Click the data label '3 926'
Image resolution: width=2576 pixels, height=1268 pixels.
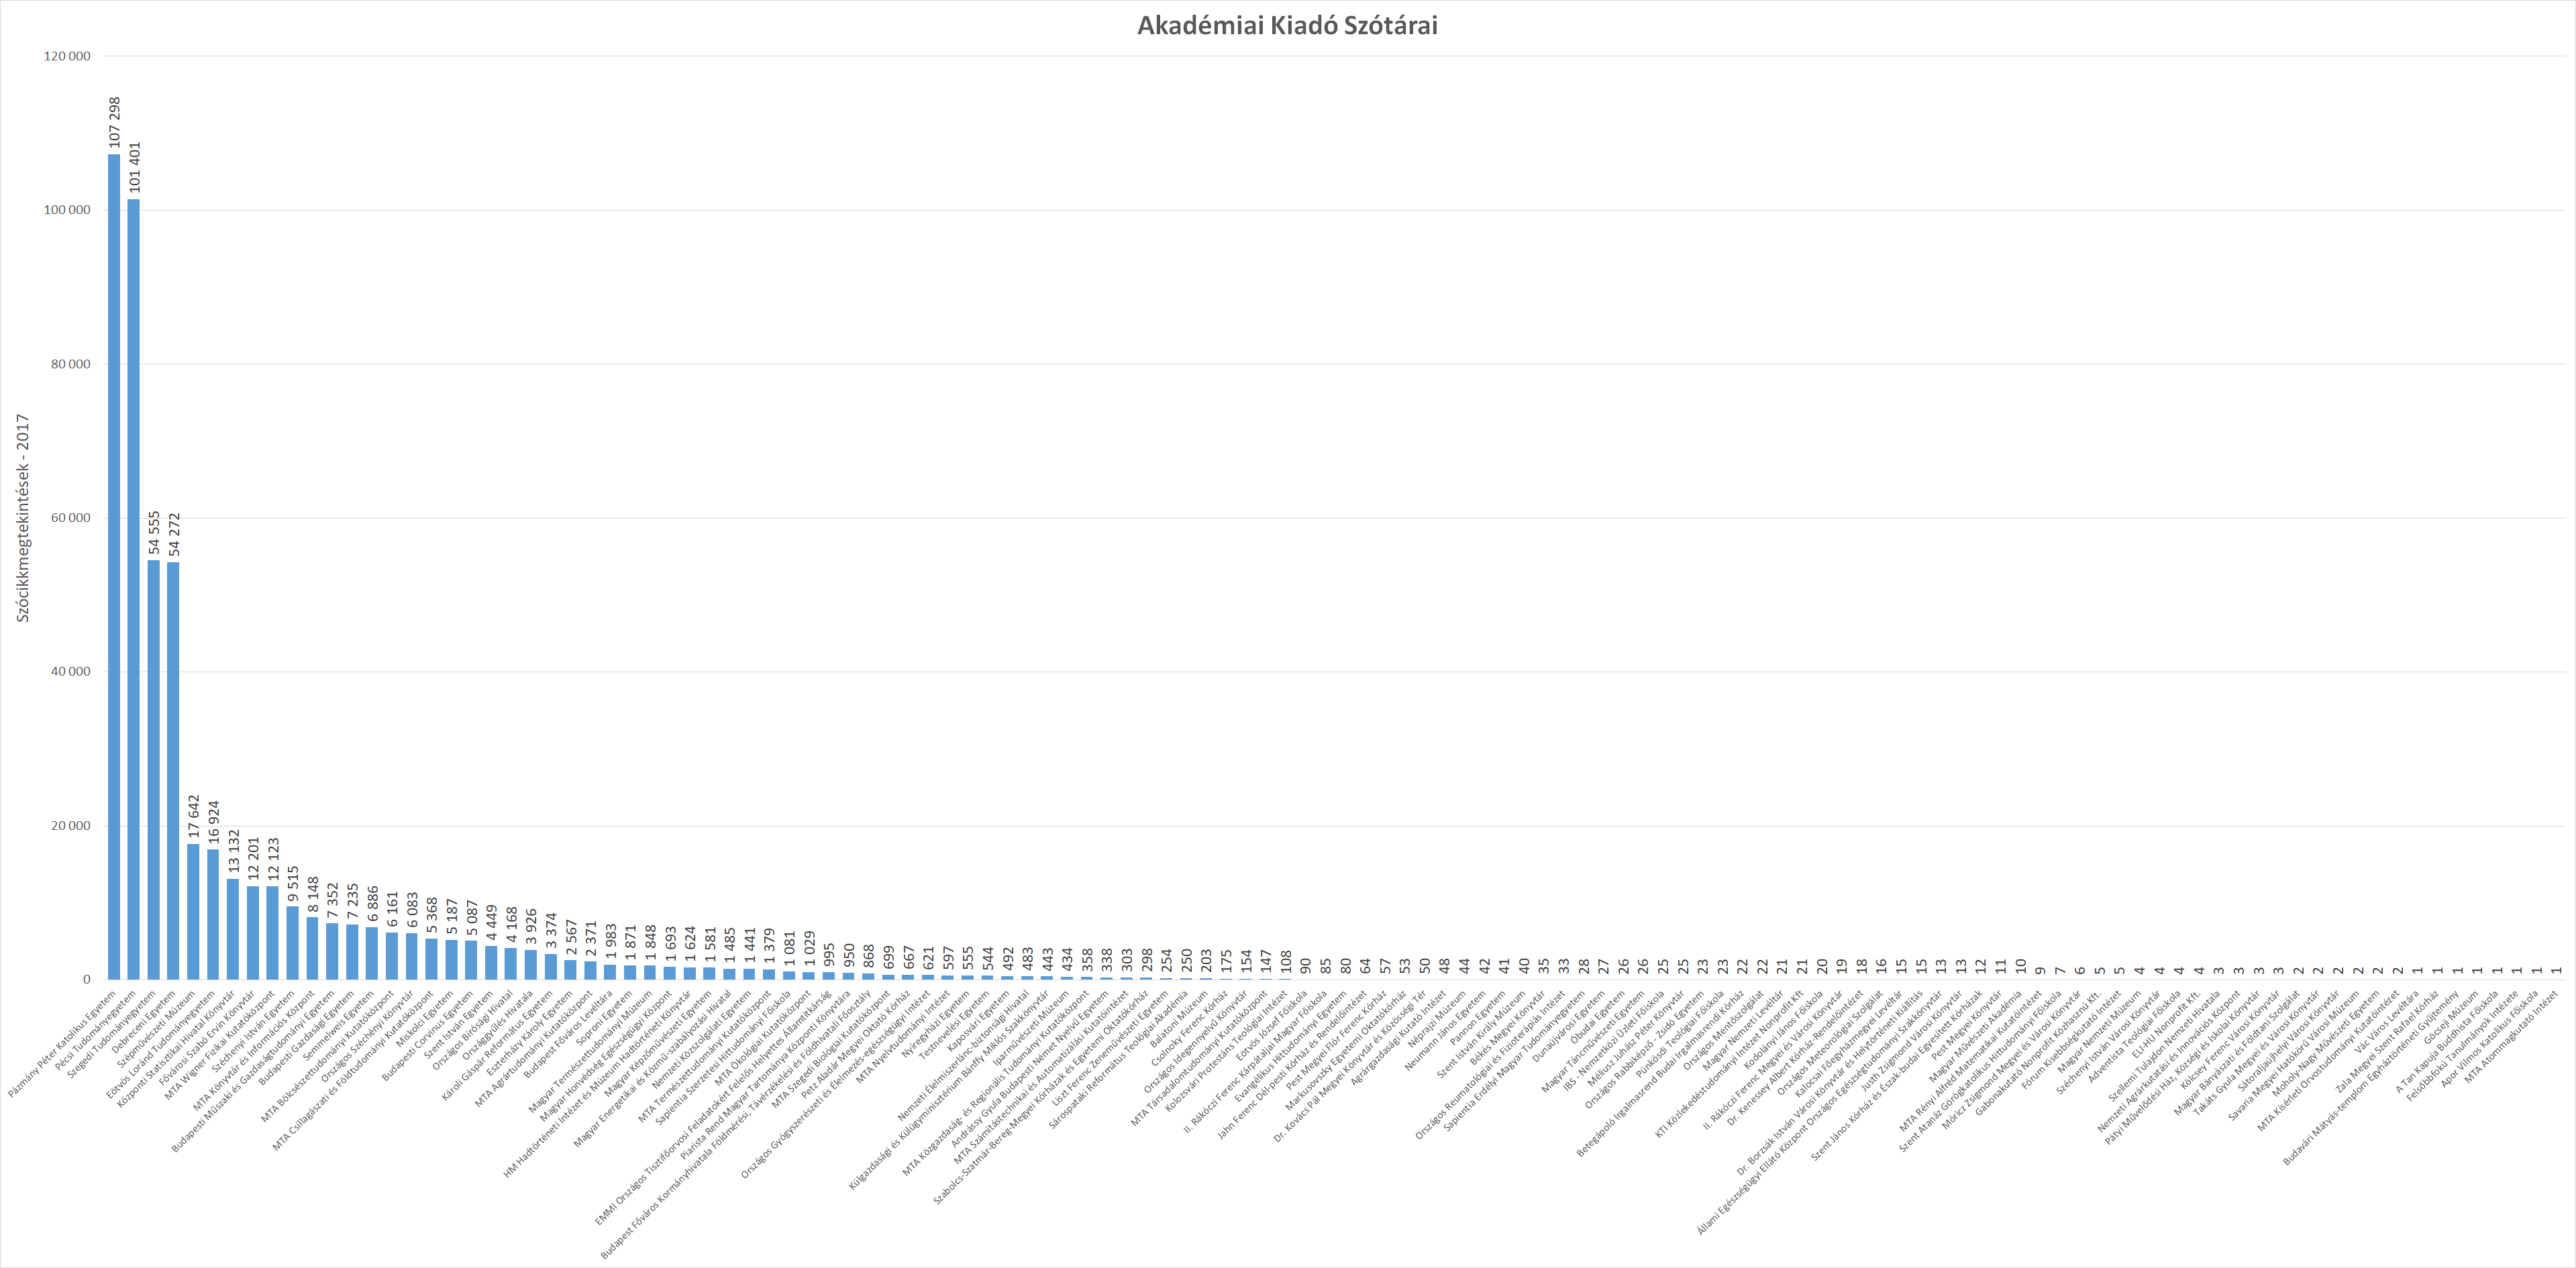point(531,927)
